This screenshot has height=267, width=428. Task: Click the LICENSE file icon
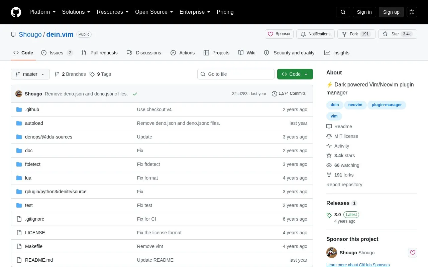pos(19,233)
